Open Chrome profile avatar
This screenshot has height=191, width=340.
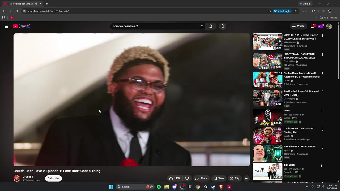click(330, 11)
